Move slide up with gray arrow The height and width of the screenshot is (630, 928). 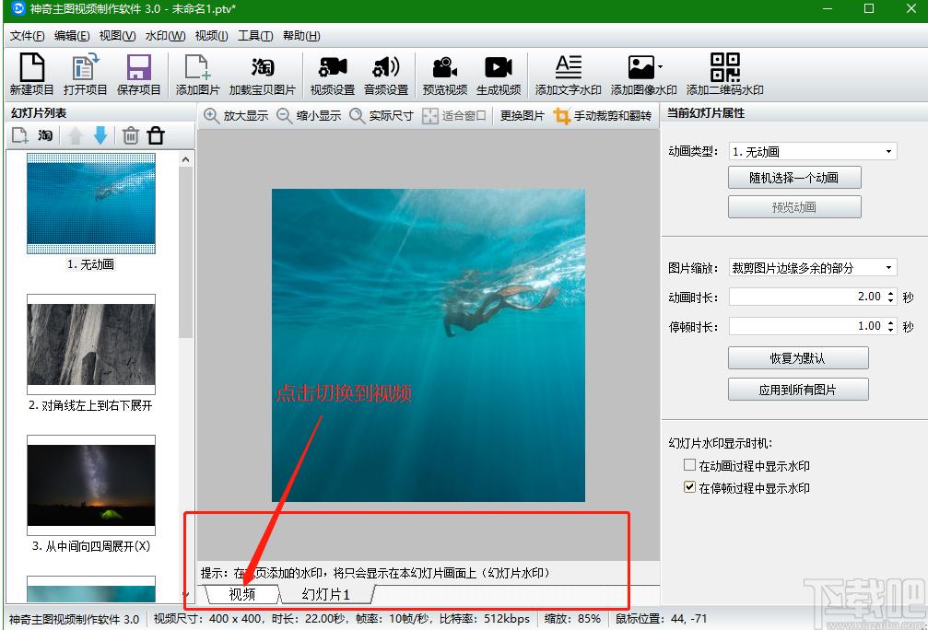click(76, 135)
